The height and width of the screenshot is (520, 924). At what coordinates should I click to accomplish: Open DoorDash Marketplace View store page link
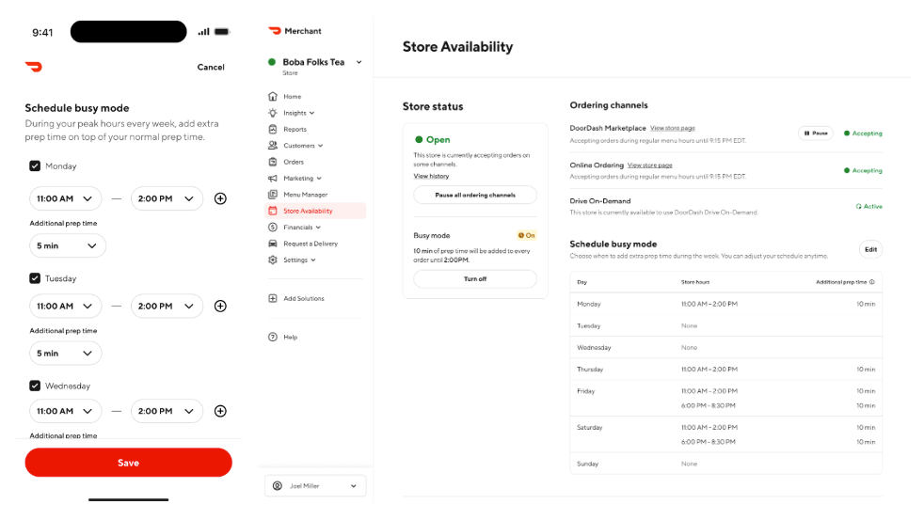[x=673, y=128]
